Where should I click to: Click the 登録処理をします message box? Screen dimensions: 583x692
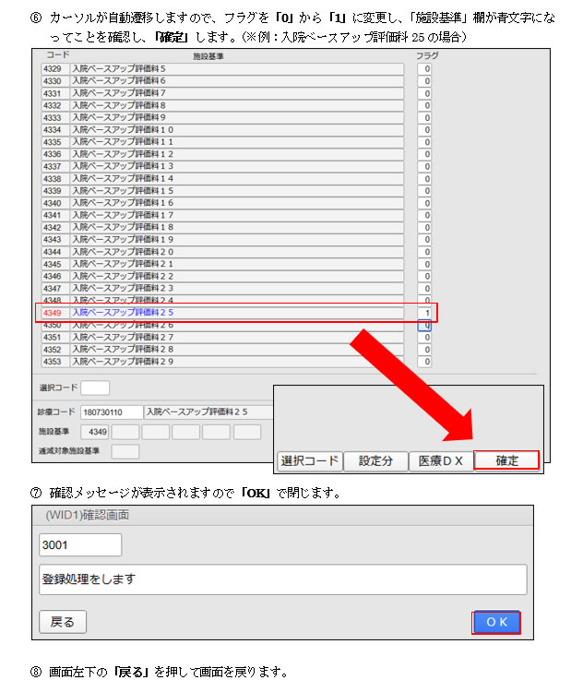pyautogui.click(x=282, y=579)
